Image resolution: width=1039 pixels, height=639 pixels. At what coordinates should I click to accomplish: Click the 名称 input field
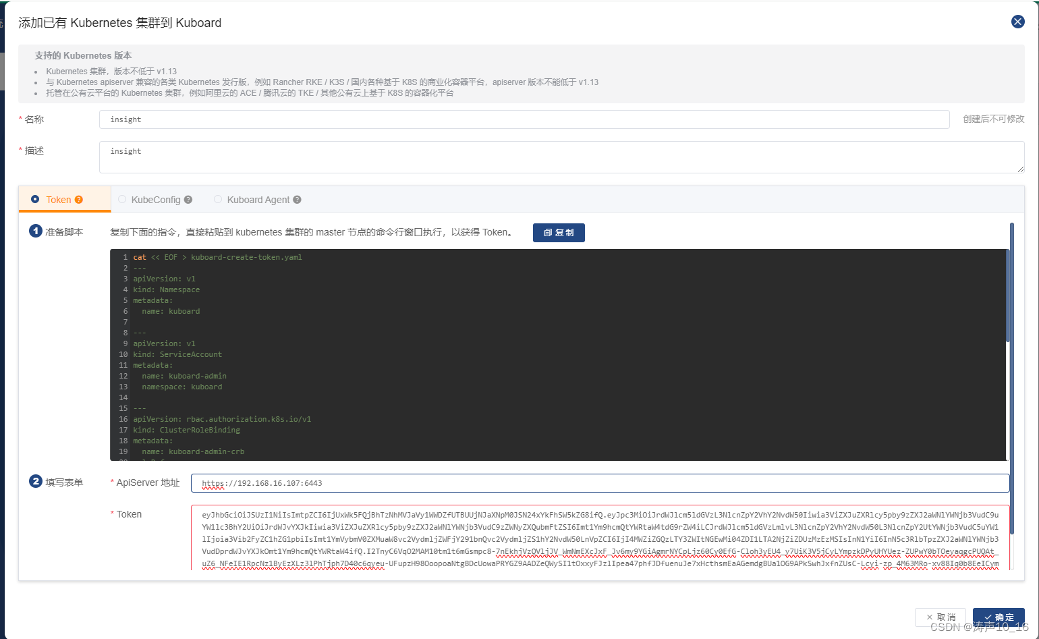coord(524,119)
